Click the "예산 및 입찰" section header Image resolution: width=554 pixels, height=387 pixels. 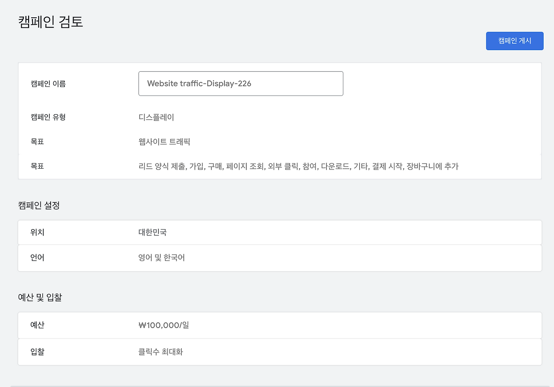point(40,297)
